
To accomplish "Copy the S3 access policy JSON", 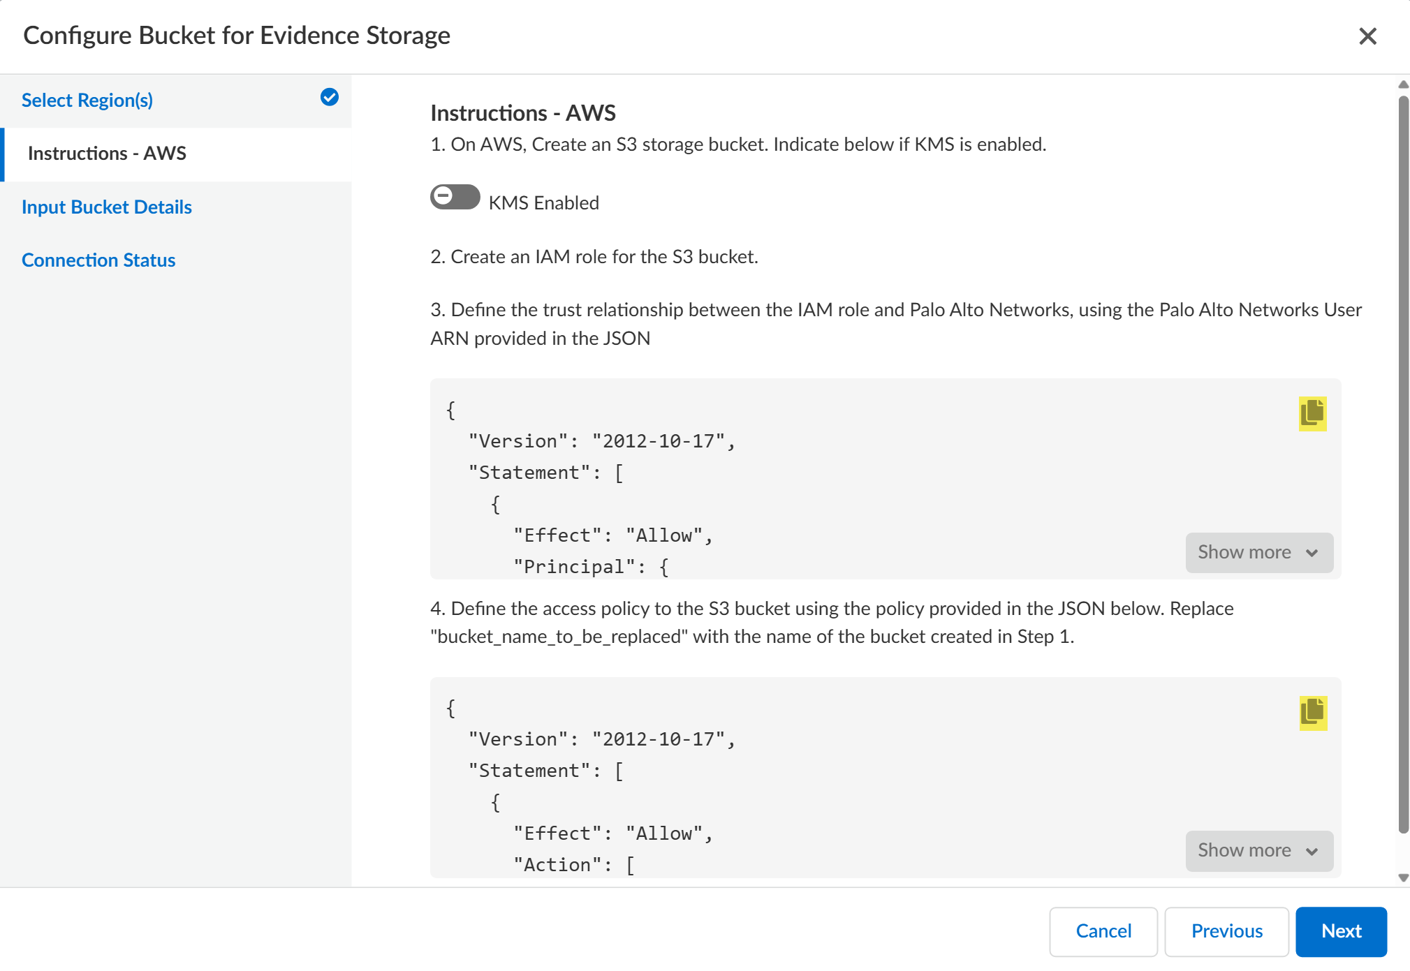I will [1312, 712].
